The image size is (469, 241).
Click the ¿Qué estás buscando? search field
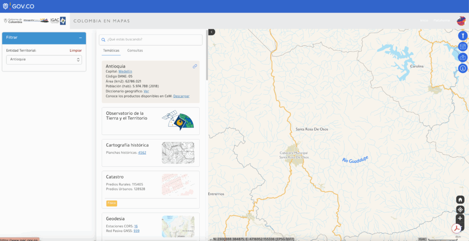[151, 40]
